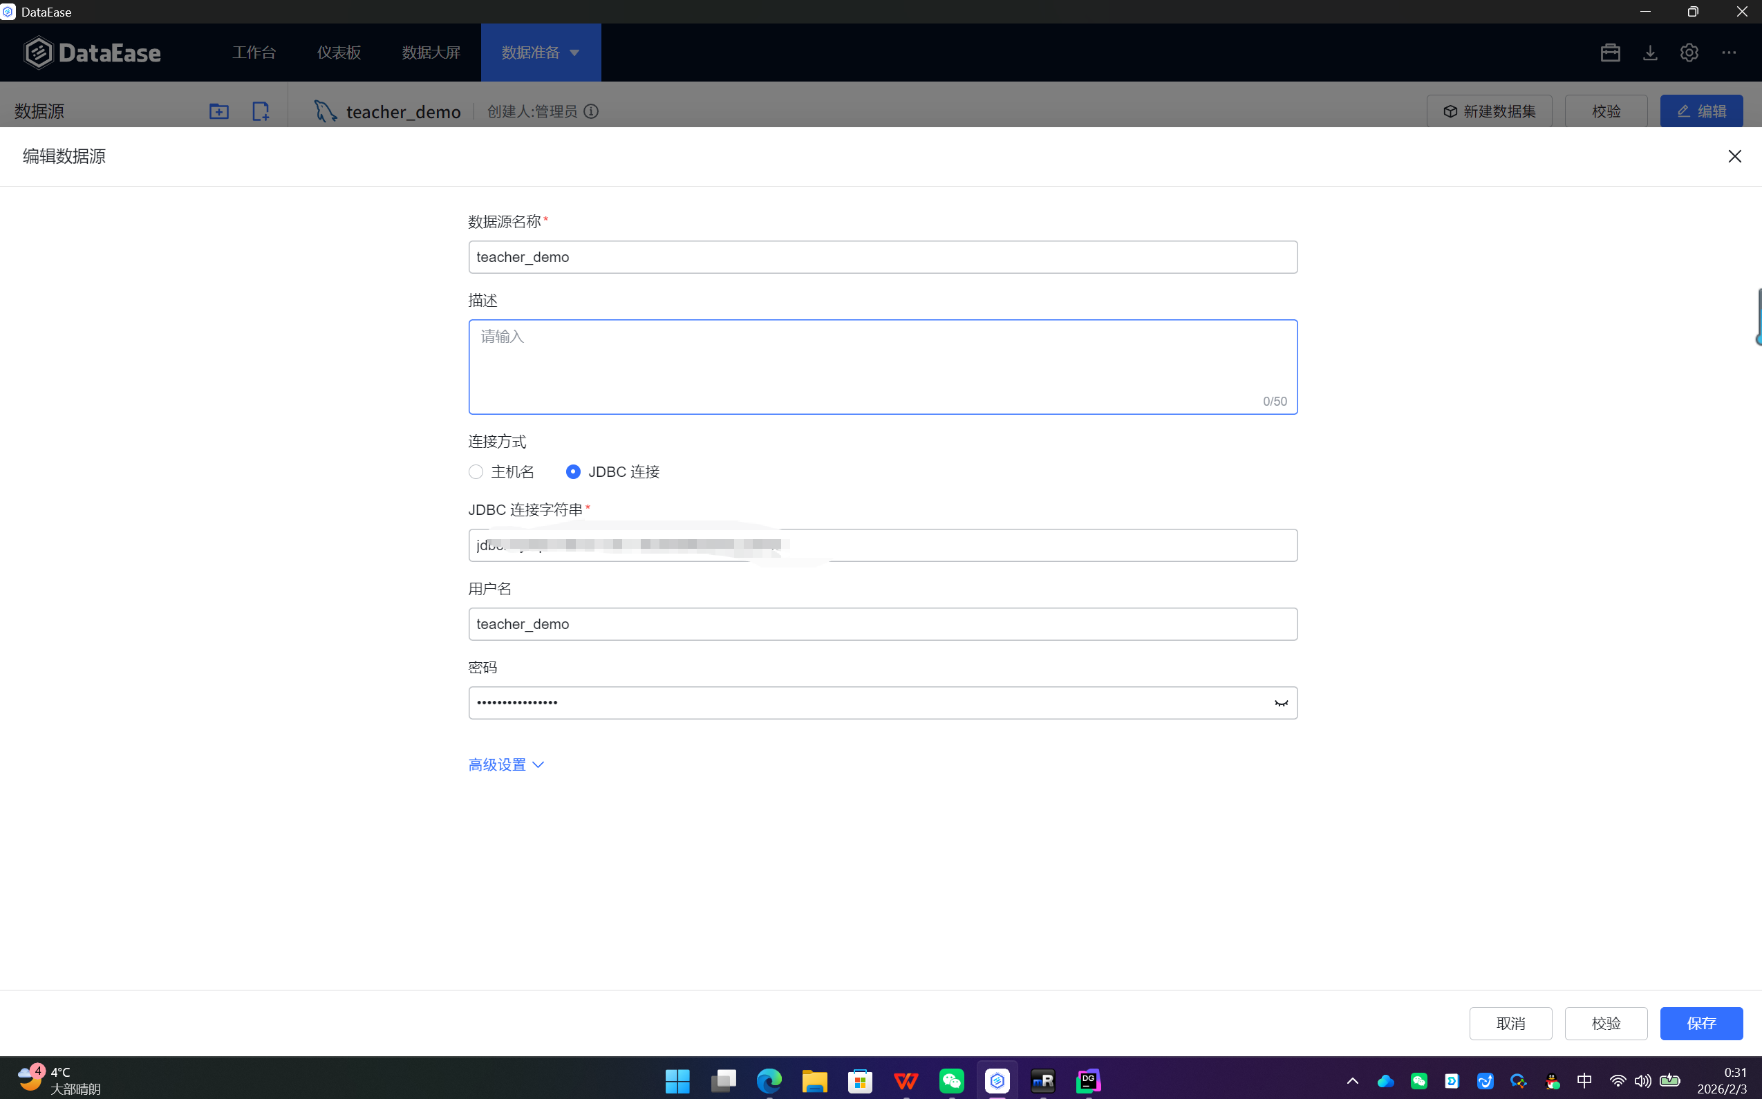Click the add datasource icon beside 数据源

point(260,111)
